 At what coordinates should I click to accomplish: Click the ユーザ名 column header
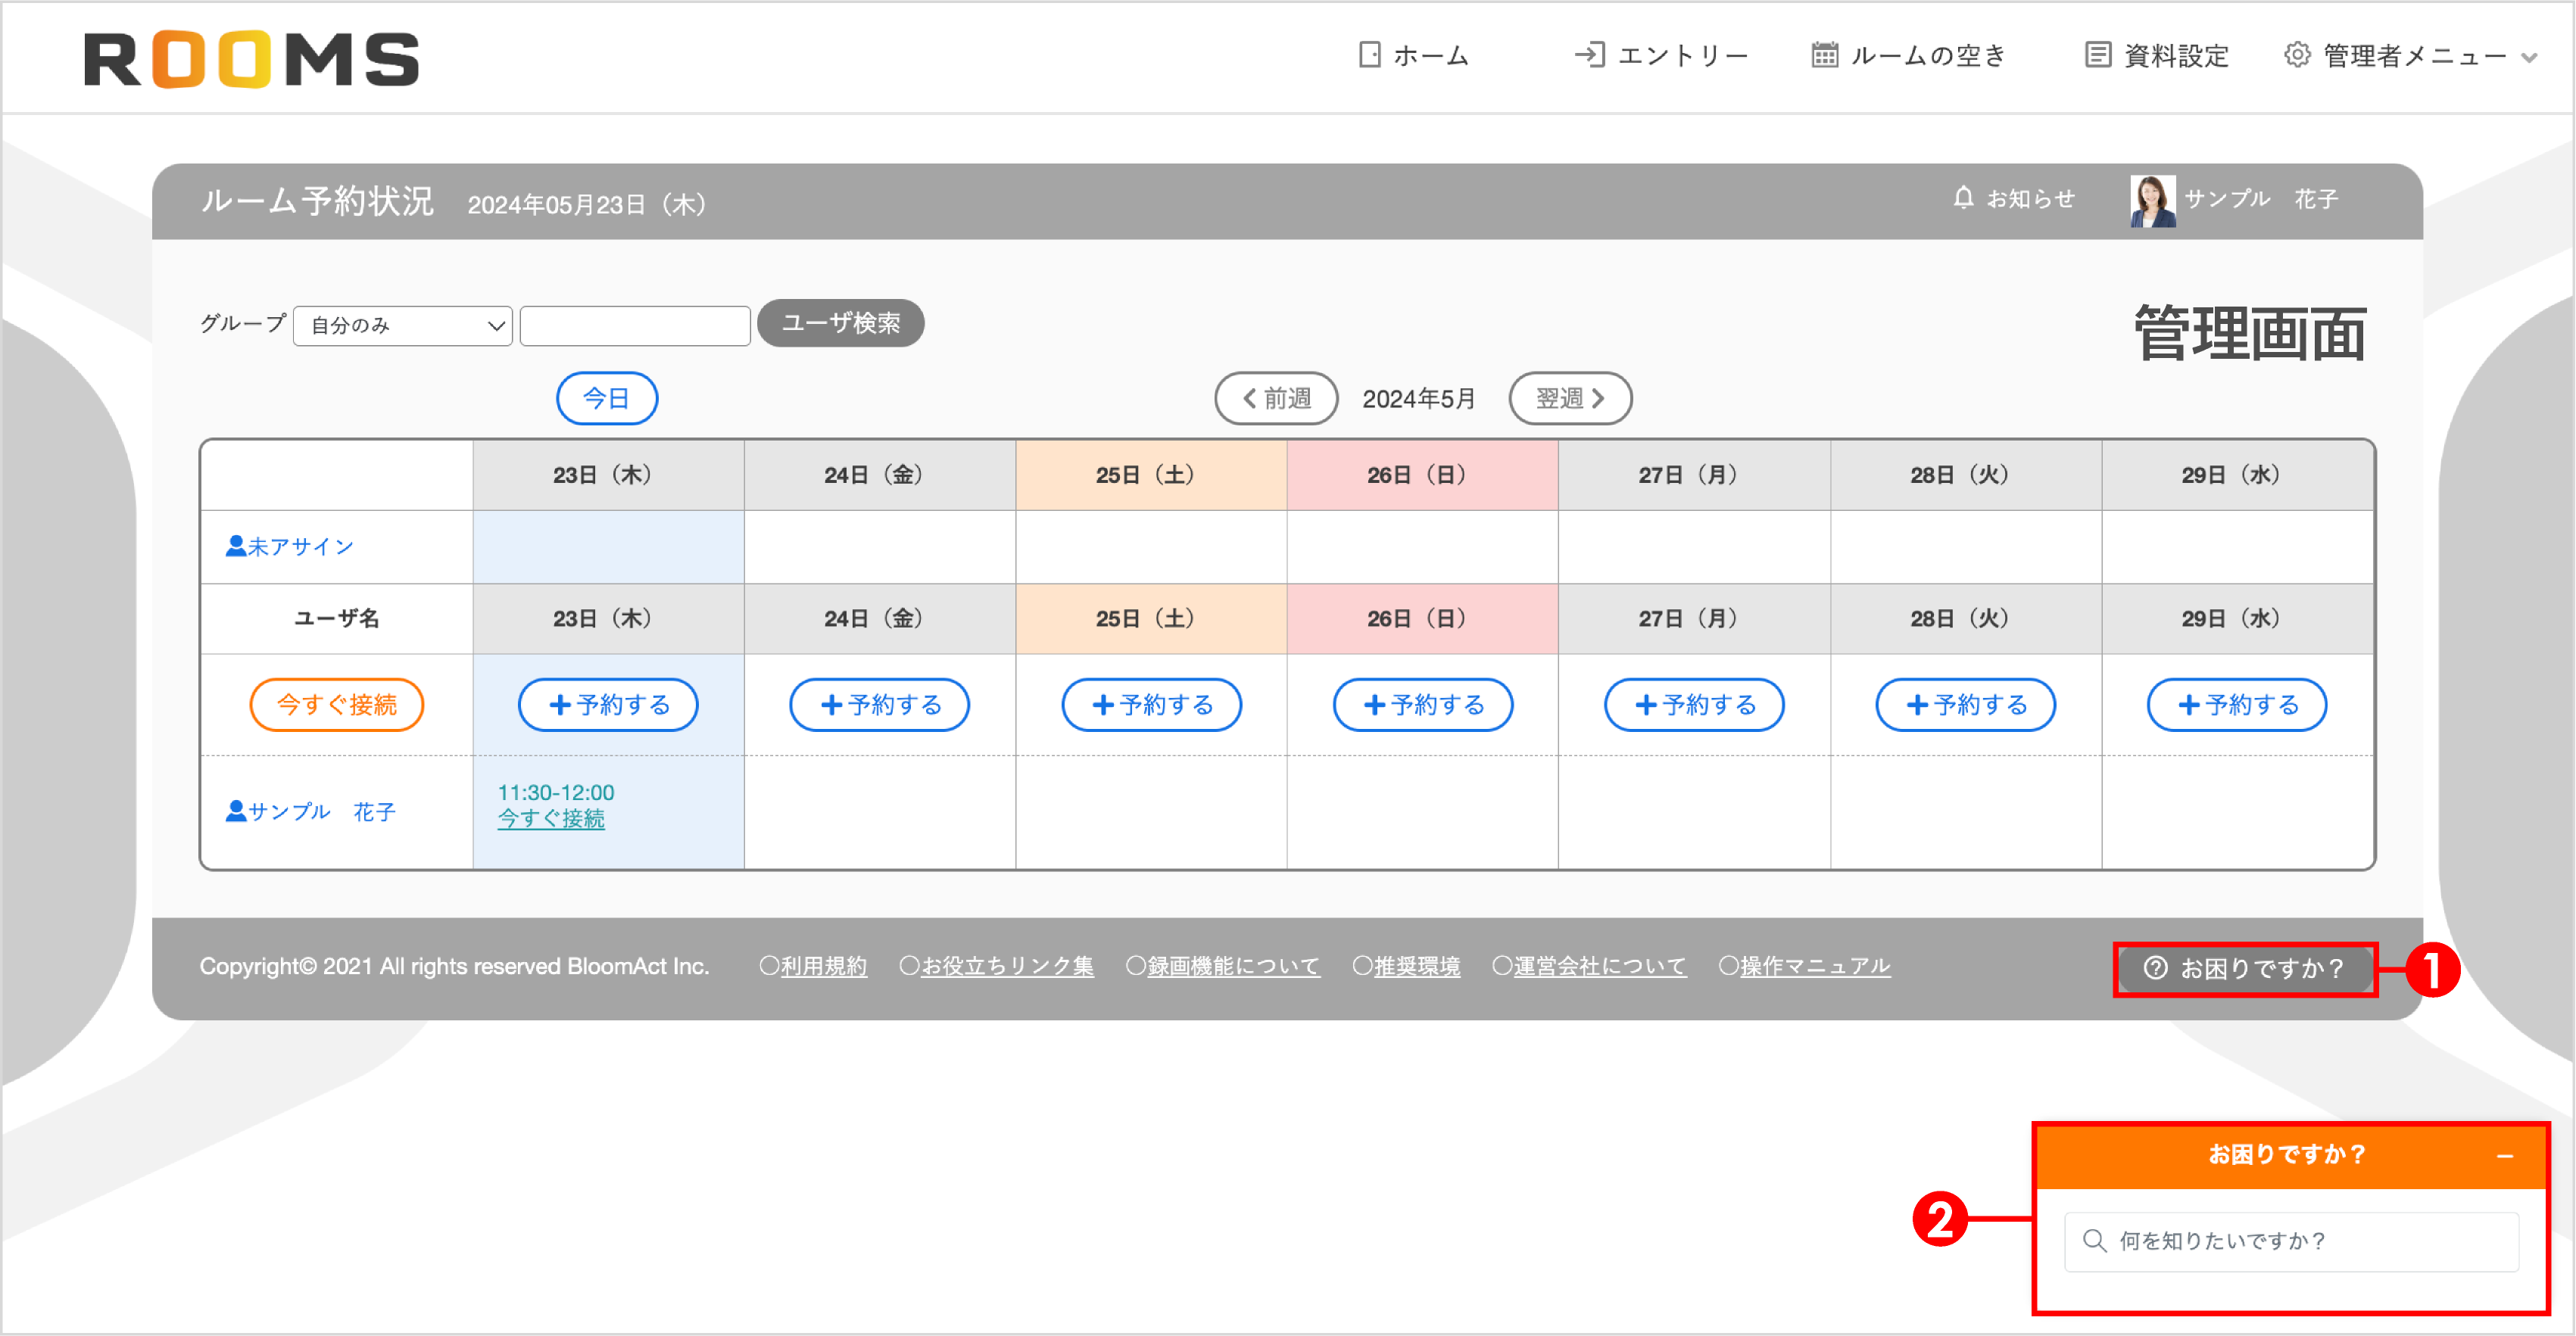[x=337, y=618]
